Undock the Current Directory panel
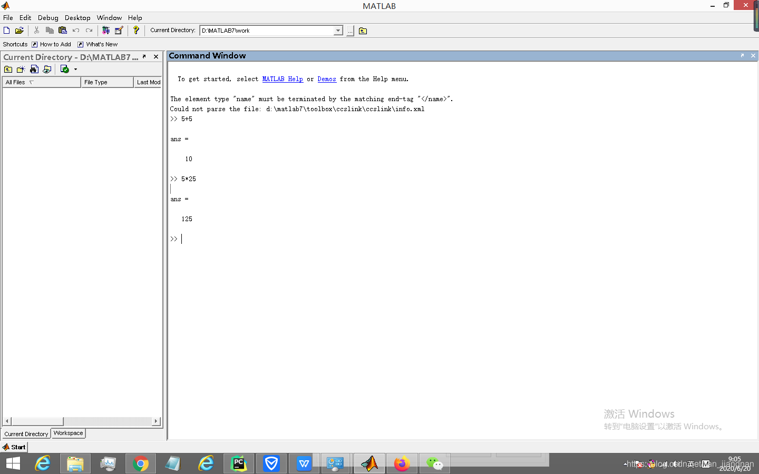Viewport: 759px width, 474px height. [x=144, y=56]
